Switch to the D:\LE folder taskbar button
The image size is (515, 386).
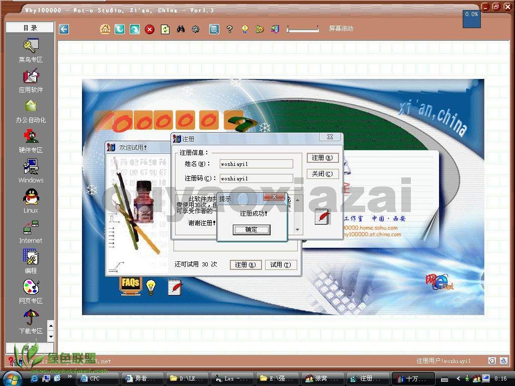point(187,378)
